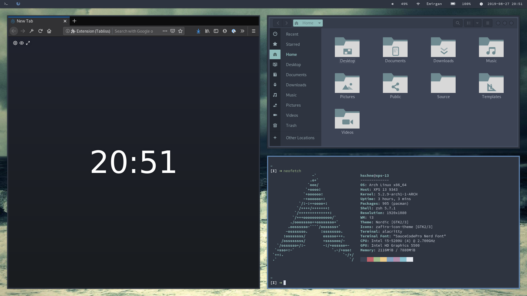Select the Videos folder icon

(x=347, y=119)
